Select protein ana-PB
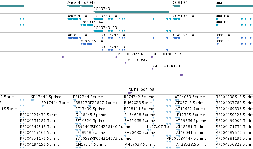 (x=235, y=44)
